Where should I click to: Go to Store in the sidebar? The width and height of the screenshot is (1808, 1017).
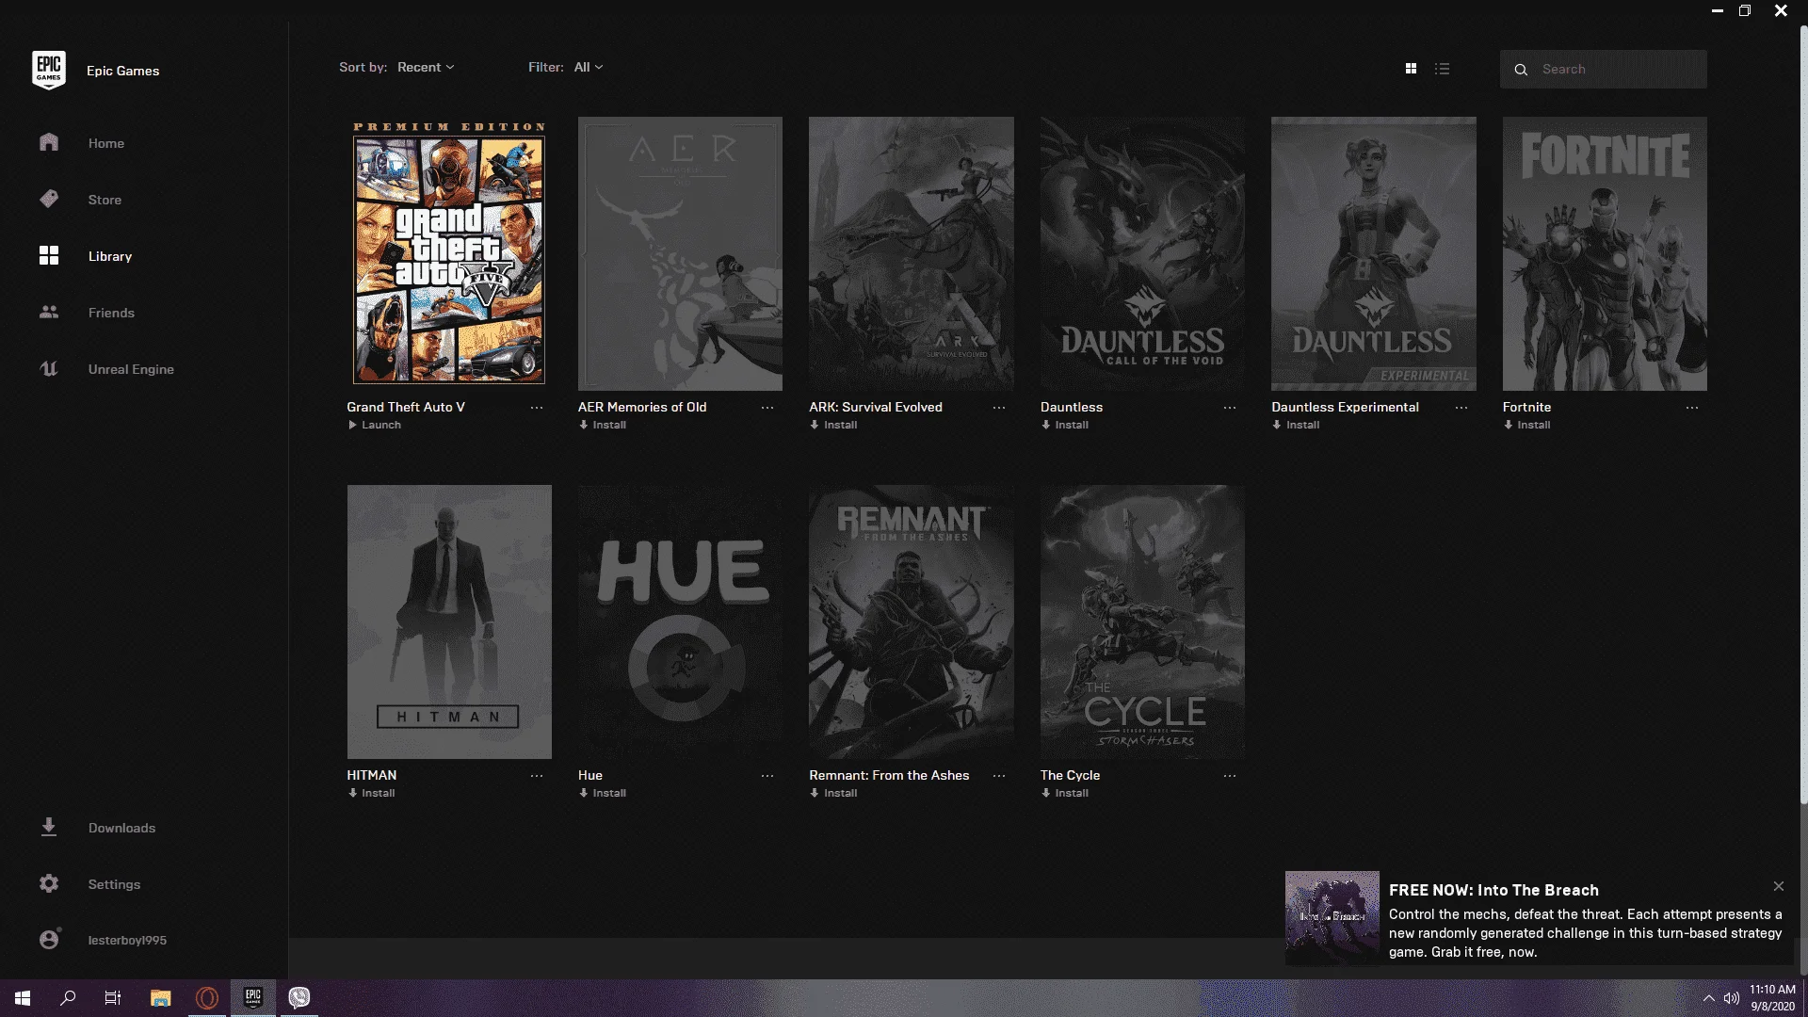105,200
